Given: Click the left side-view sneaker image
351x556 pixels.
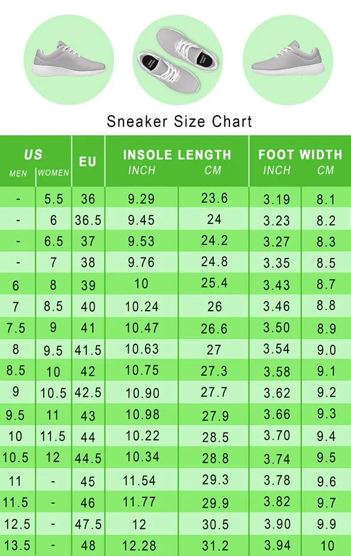Looking at the screenshot, I should (x=68, y=59).
